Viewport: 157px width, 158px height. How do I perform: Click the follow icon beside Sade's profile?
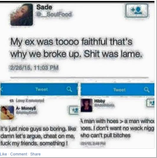pyautogui.click(x=137, y=10)
